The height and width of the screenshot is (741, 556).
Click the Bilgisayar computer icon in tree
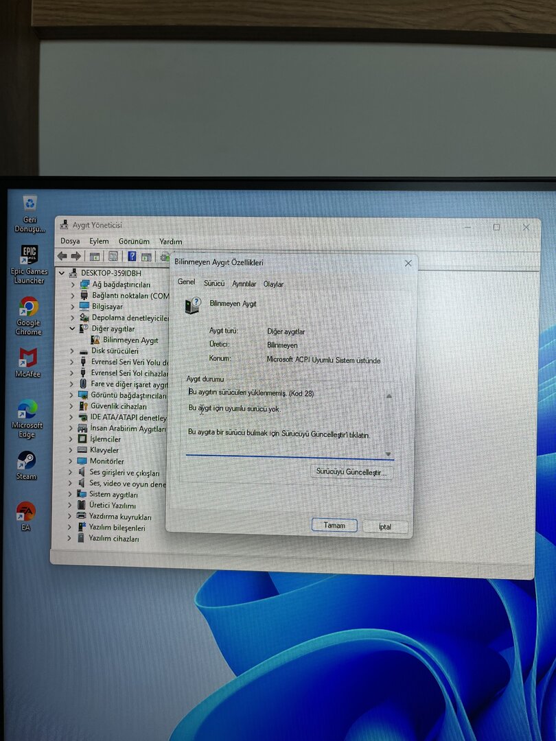84,306
